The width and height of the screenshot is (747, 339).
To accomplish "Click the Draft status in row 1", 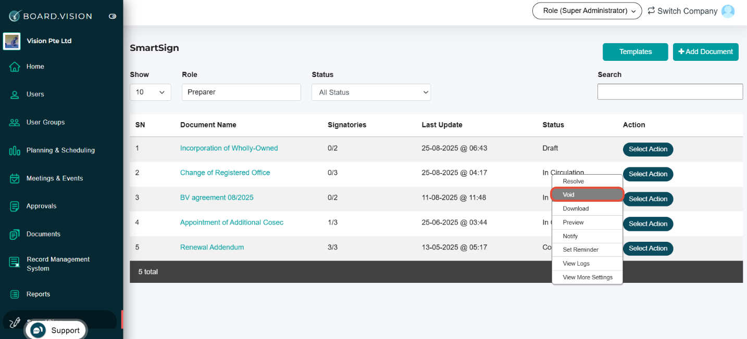I will click(550, 148).
